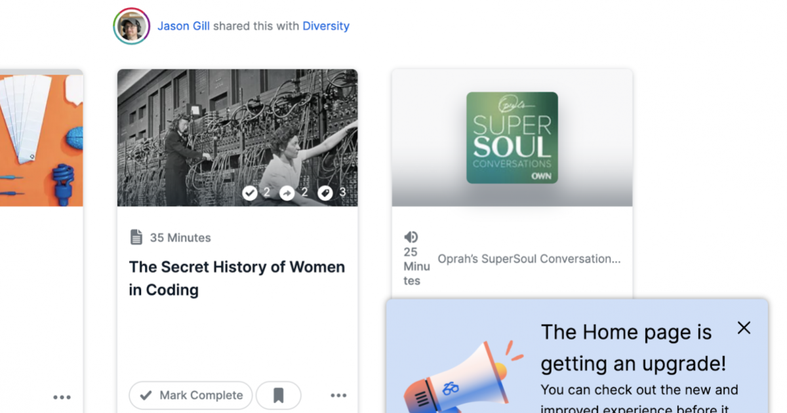Image resolution: width=787 pixels, height=413 pixels.
Task: Click Jason Gill's profile avatar
Action: click(x=131, y=26)
